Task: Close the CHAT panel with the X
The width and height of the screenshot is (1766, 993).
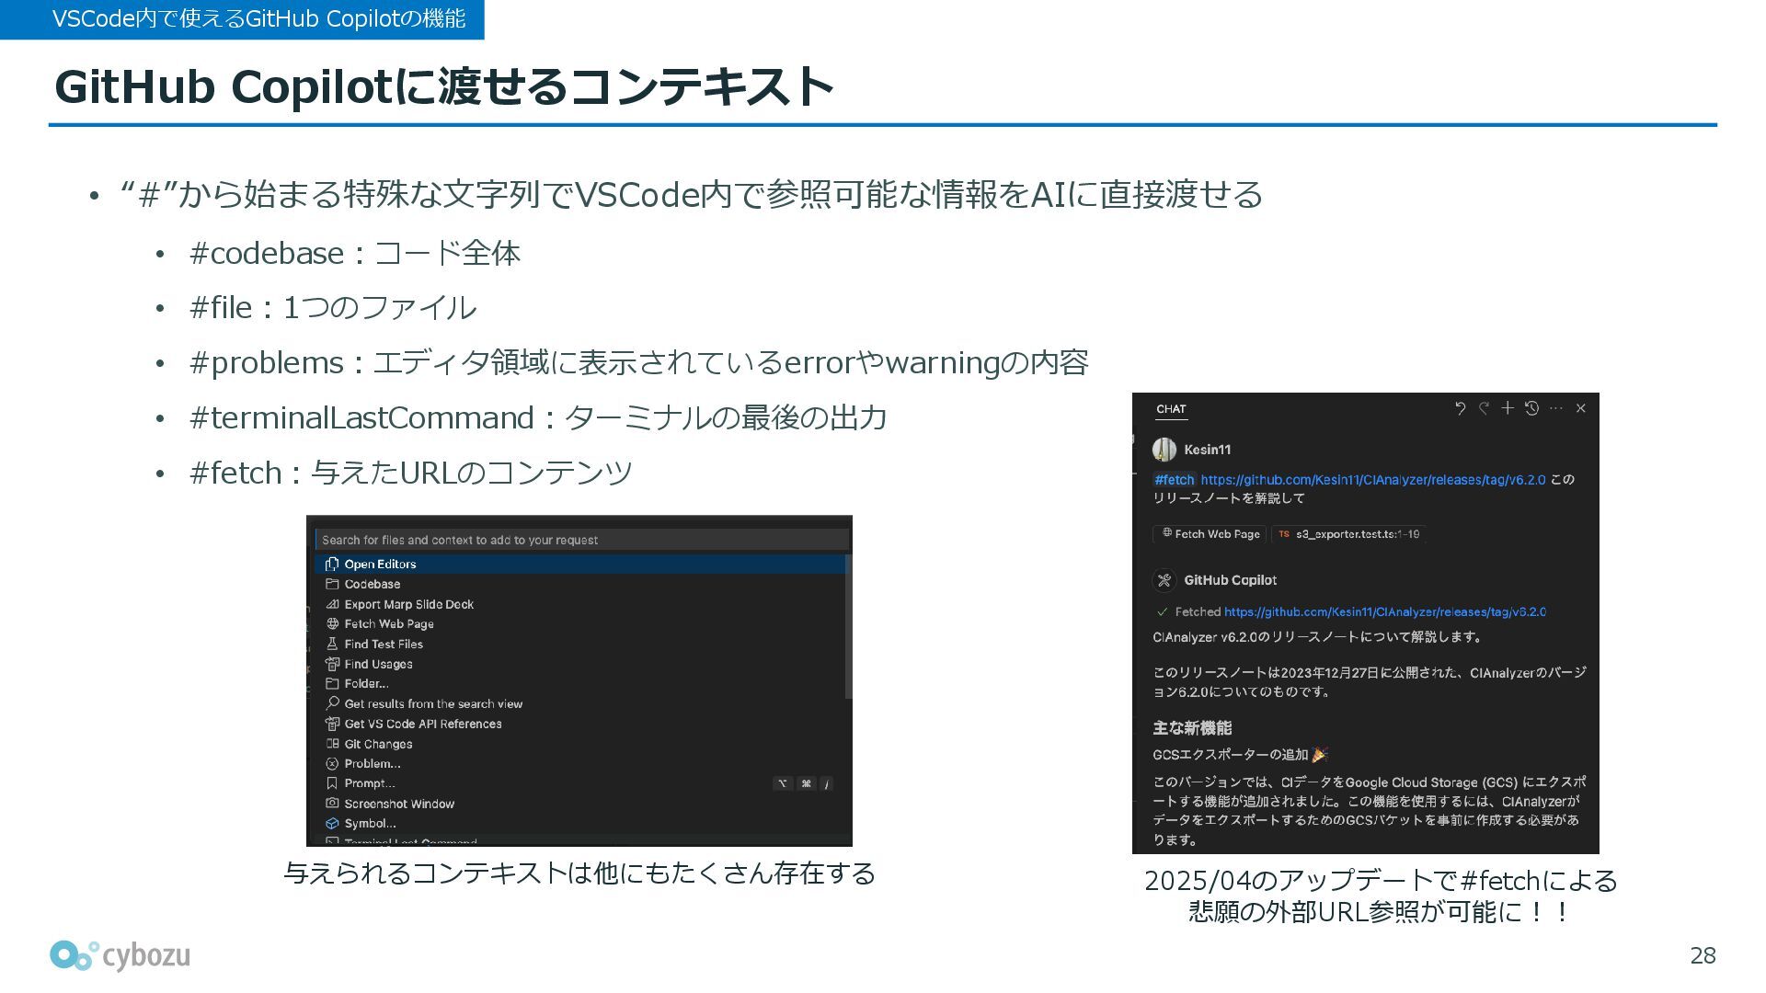Action: [x=1581, y=408]
